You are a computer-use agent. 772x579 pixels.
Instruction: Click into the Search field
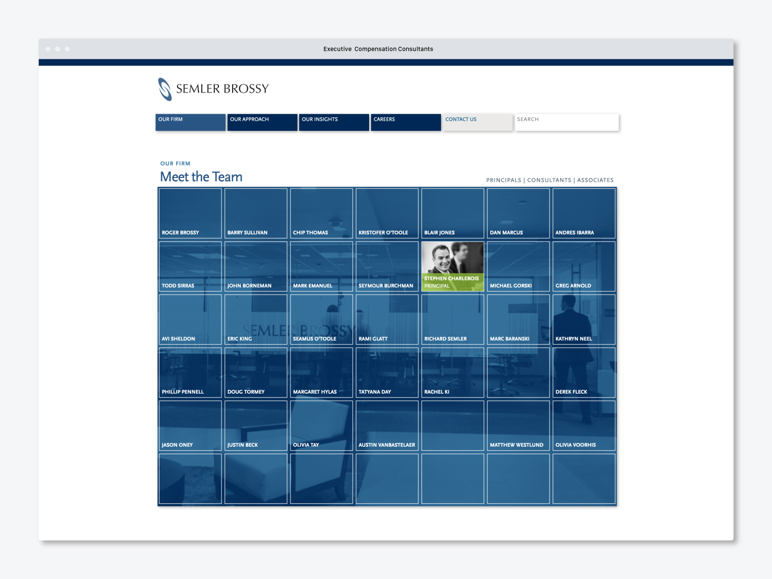[567, 122]
